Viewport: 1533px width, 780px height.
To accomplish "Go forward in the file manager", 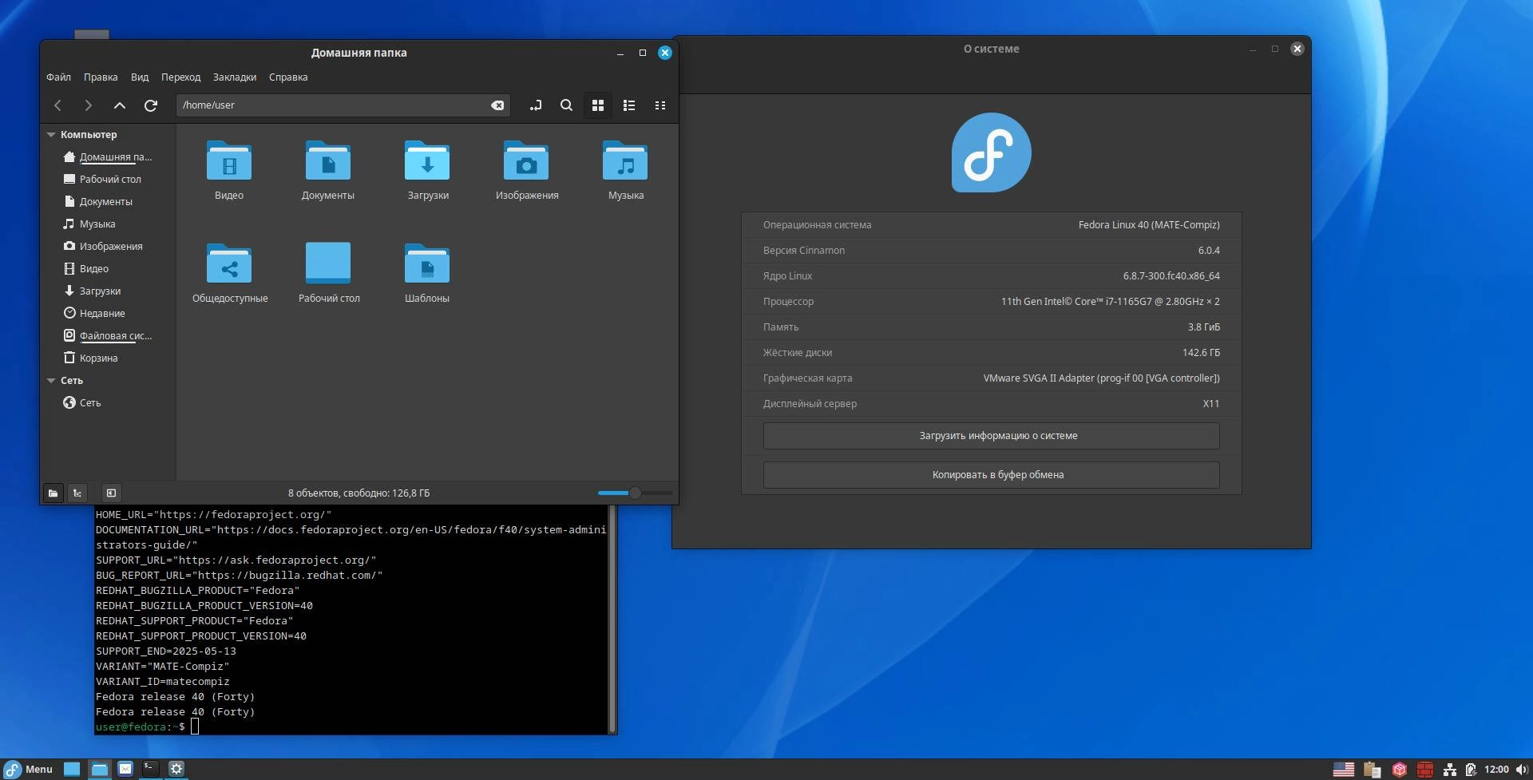I will [88, 105].
